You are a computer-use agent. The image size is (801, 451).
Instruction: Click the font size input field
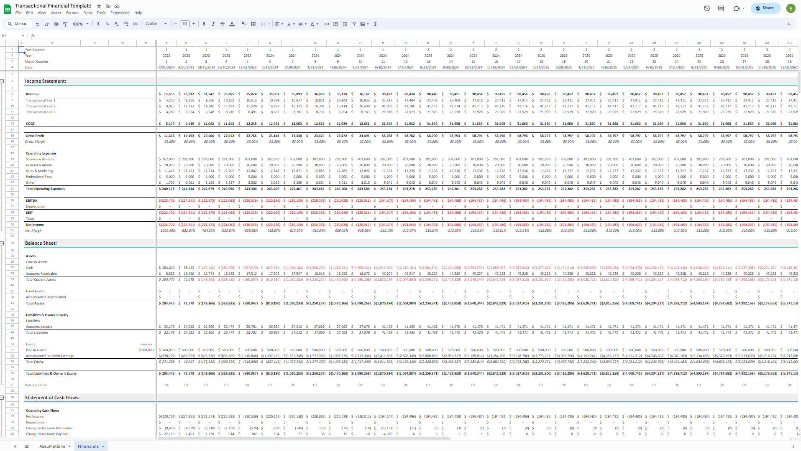click(x=185, y=24)
